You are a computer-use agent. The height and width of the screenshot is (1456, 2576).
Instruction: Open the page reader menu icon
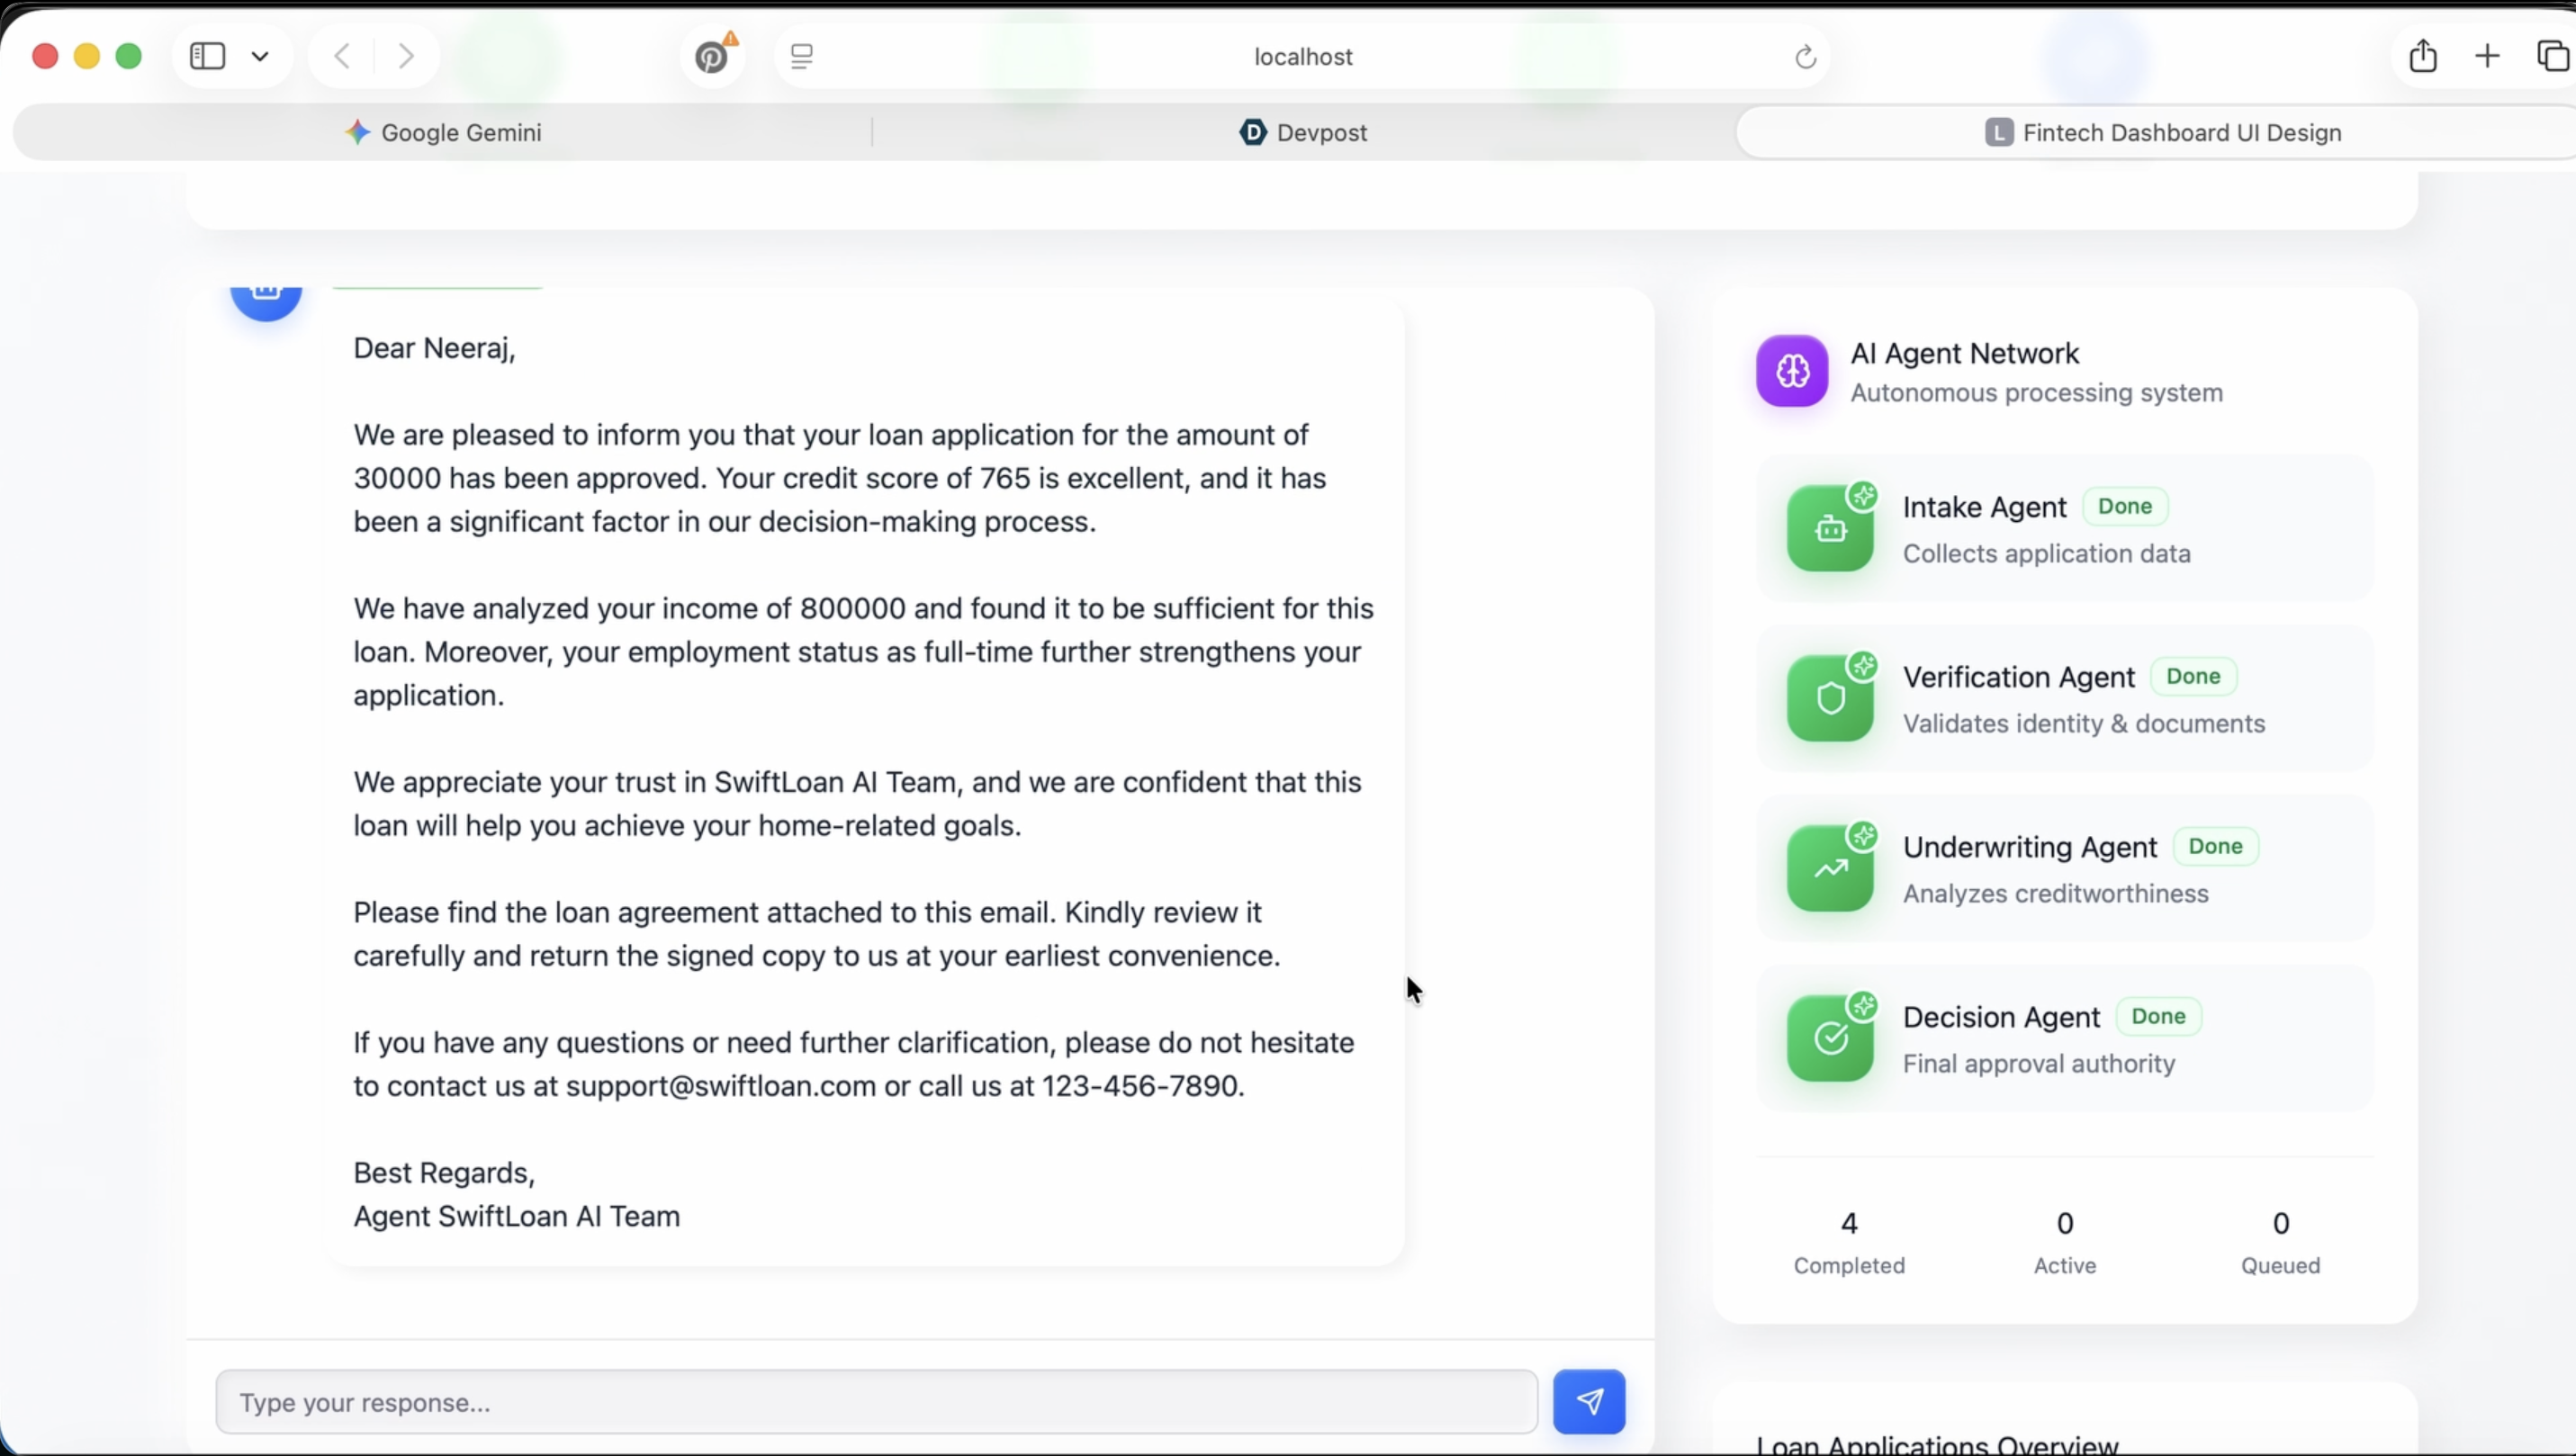[x=801, y=56]
